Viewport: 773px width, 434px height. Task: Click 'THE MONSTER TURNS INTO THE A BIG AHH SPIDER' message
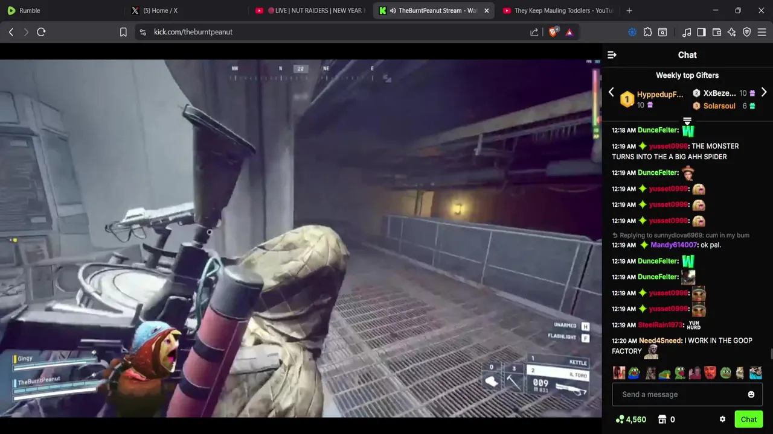(x=675, y=151)
